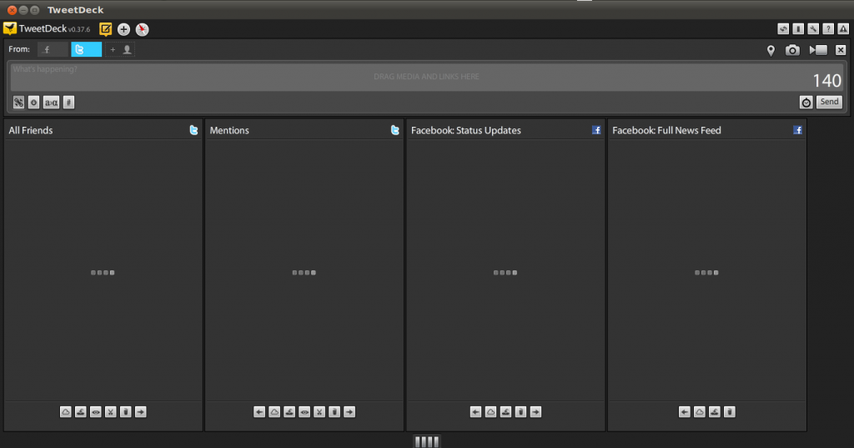Click the shorten link icon below compose box
The width and height of the screenshot is (854, 448).
point(18,103)
